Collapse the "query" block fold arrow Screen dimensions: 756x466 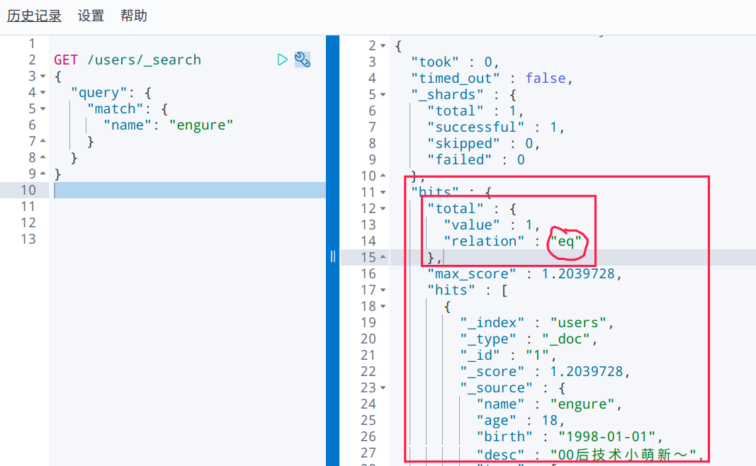pos(43,93)
